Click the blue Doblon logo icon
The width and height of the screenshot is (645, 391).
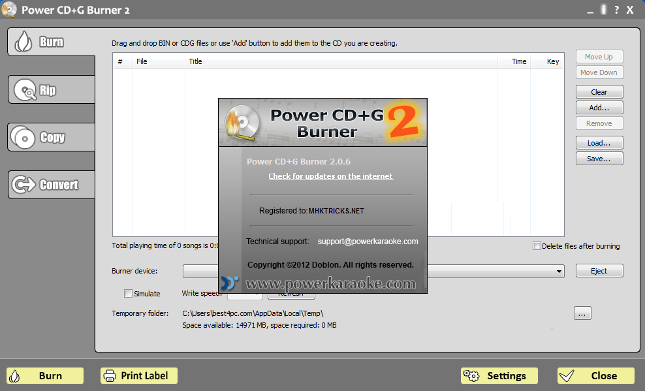[x=230, y=283]
